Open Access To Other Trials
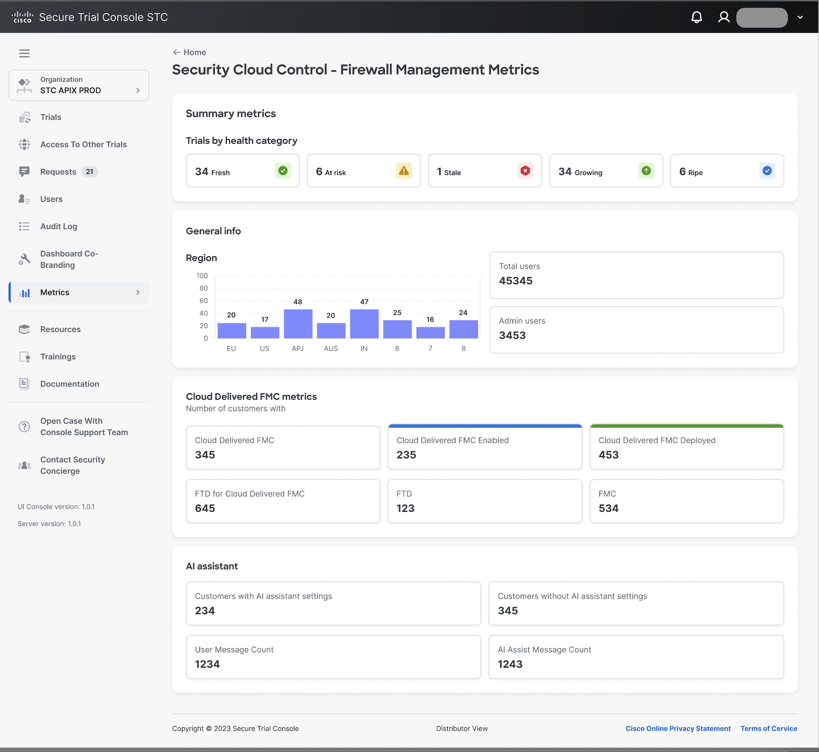The height and width of the screenshot is (752, 819). pos(84,144)
